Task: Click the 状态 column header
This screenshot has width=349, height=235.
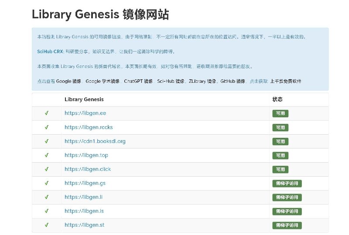Action: pos(277,99)
